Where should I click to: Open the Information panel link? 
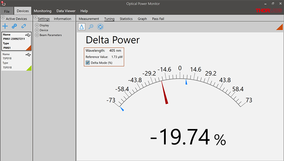(x=63, y=19)
